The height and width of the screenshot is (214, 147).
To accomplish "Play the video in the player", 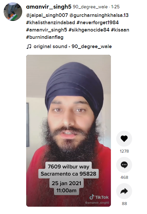I will tap(69, 131).
